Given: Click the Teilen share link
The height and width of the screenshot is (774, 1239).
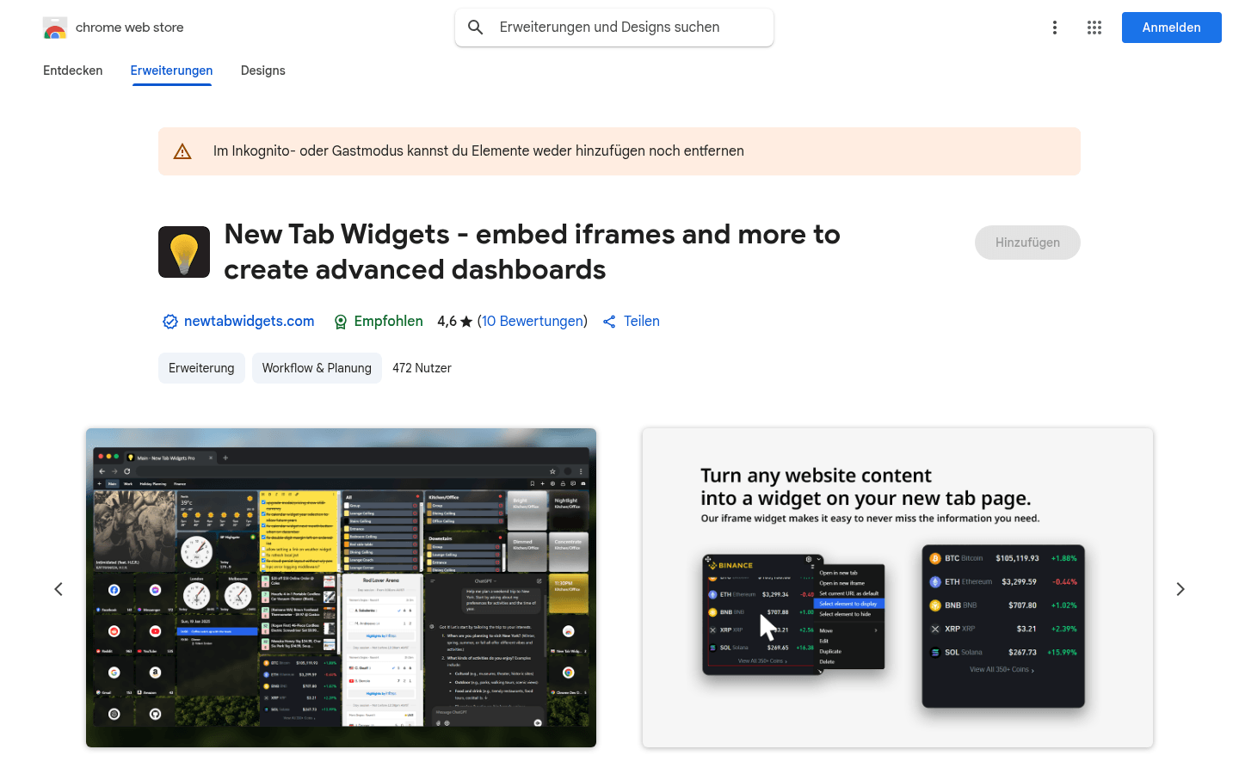Looking at the screenshot, I should 642,321.
